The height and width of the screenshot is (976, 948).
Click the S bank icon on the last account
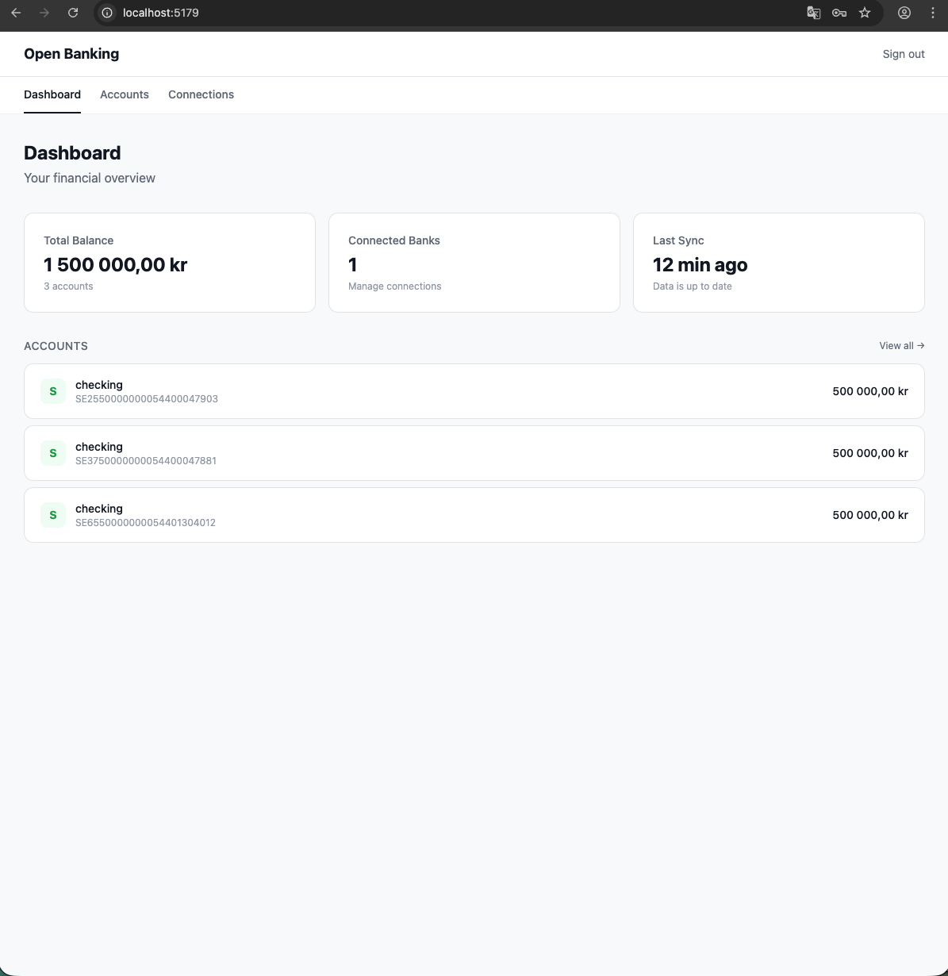pyautogui.click(x=52, y=514)
